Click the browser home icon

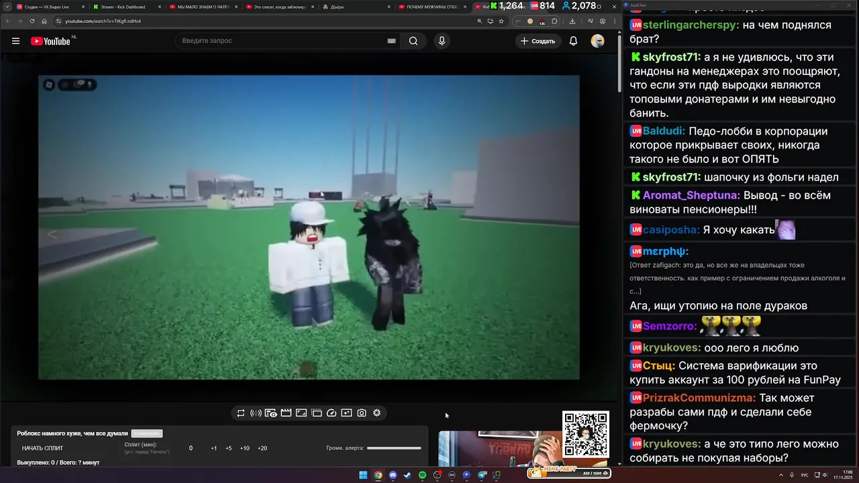44,21
